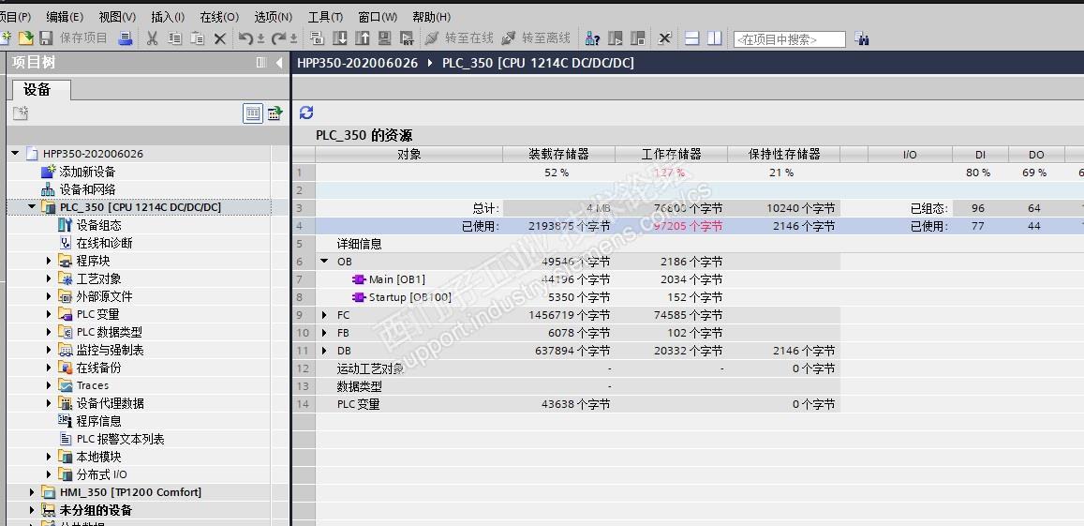
Task: Split editor area vertically
Action: (x=714, y=38)
